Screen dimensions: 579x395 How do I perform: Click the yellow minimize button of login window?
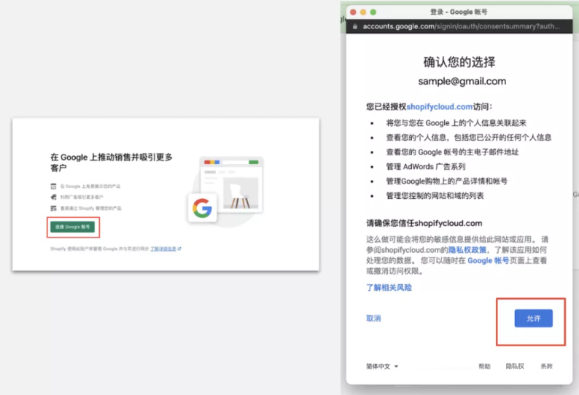(x=363, y=12)
